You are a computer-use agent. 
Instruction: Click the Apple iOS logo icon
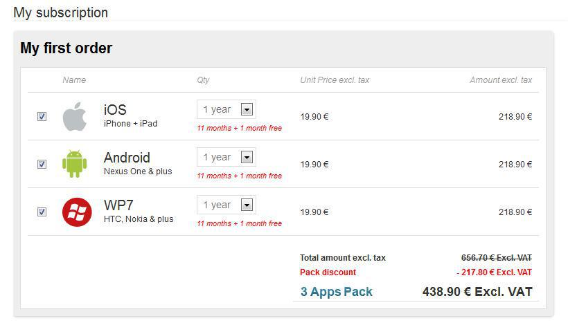click(x=75, y=116)
